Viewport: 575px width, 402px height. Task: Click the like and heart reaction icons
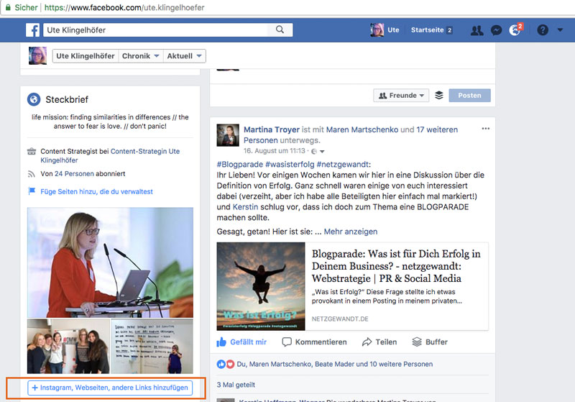tap(226, 364)
